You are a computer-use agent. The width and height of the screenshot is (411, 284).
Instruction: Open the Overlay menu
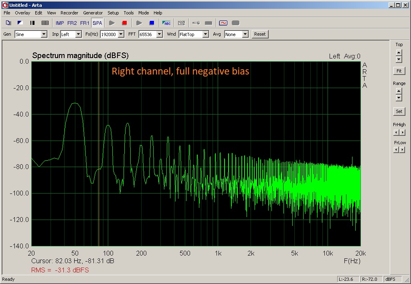[22, 13]
